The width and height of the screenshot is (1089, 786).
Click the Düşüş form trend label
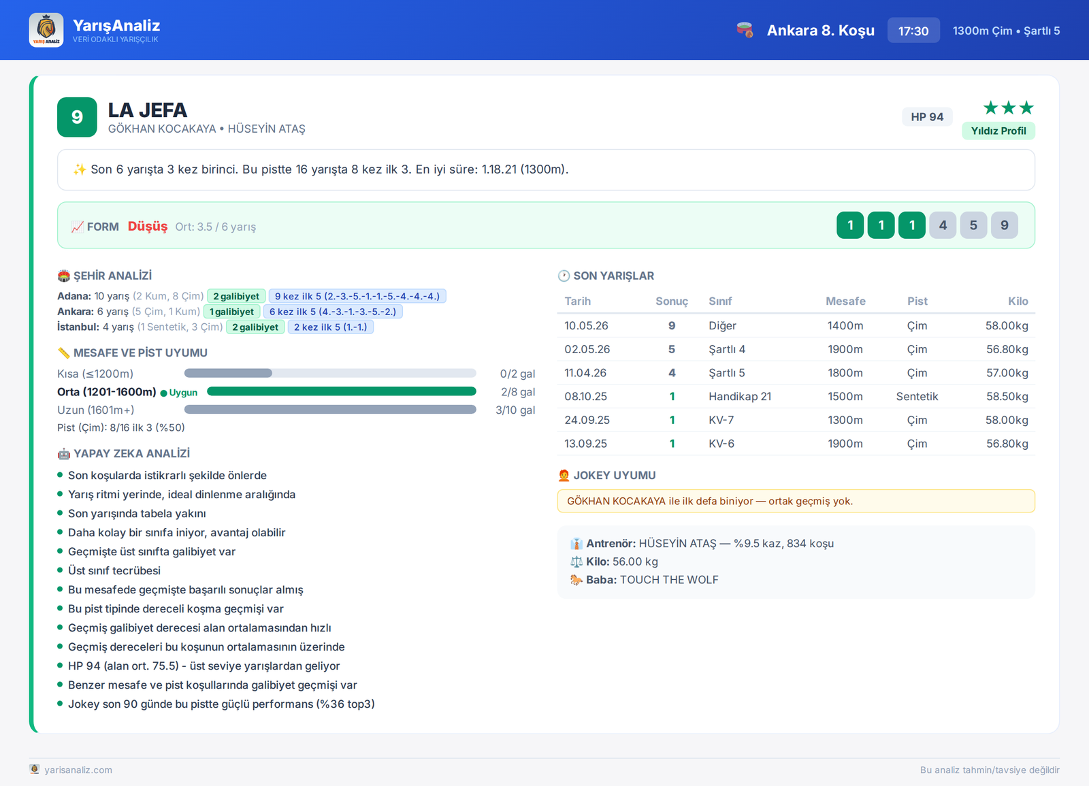coord(148,227)
